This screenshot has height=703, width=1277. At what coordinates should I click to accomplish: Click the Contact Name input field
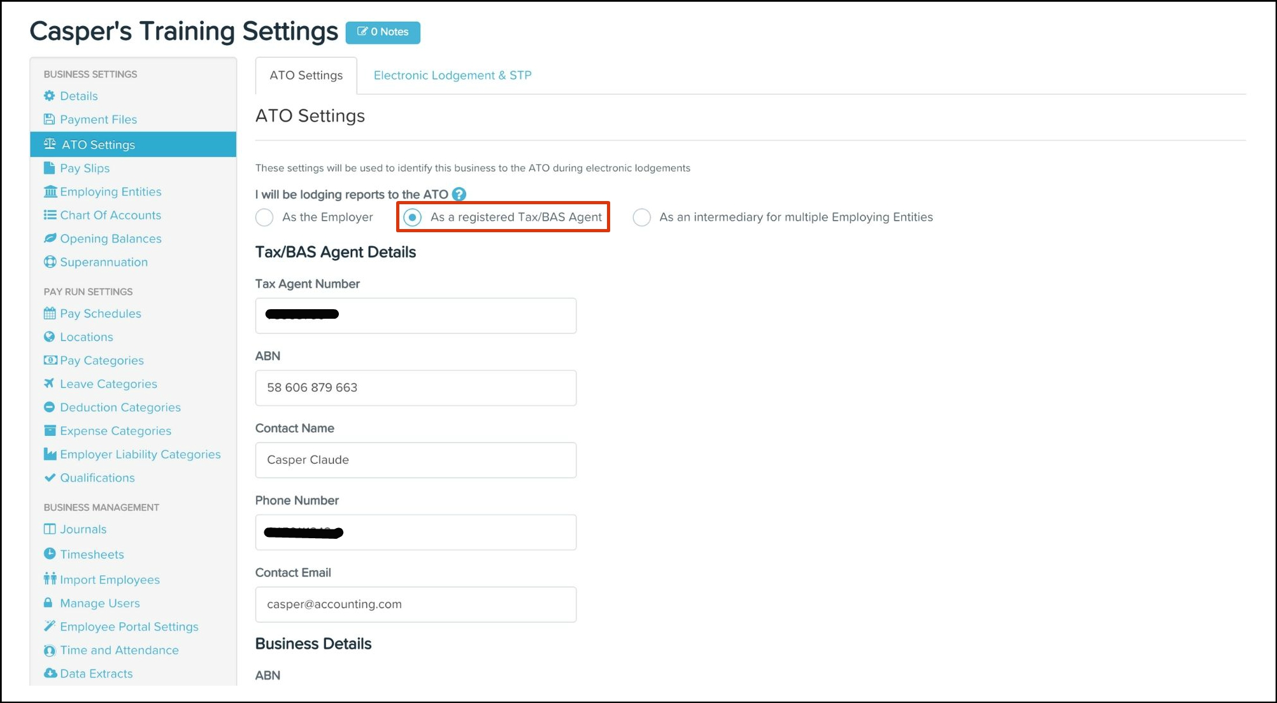tap(415, 460)
